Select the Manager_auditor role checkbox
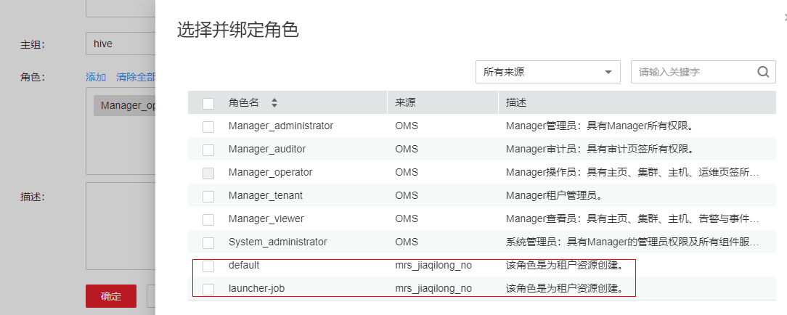This screenshot has width=787, height=315. click(208, 150)
